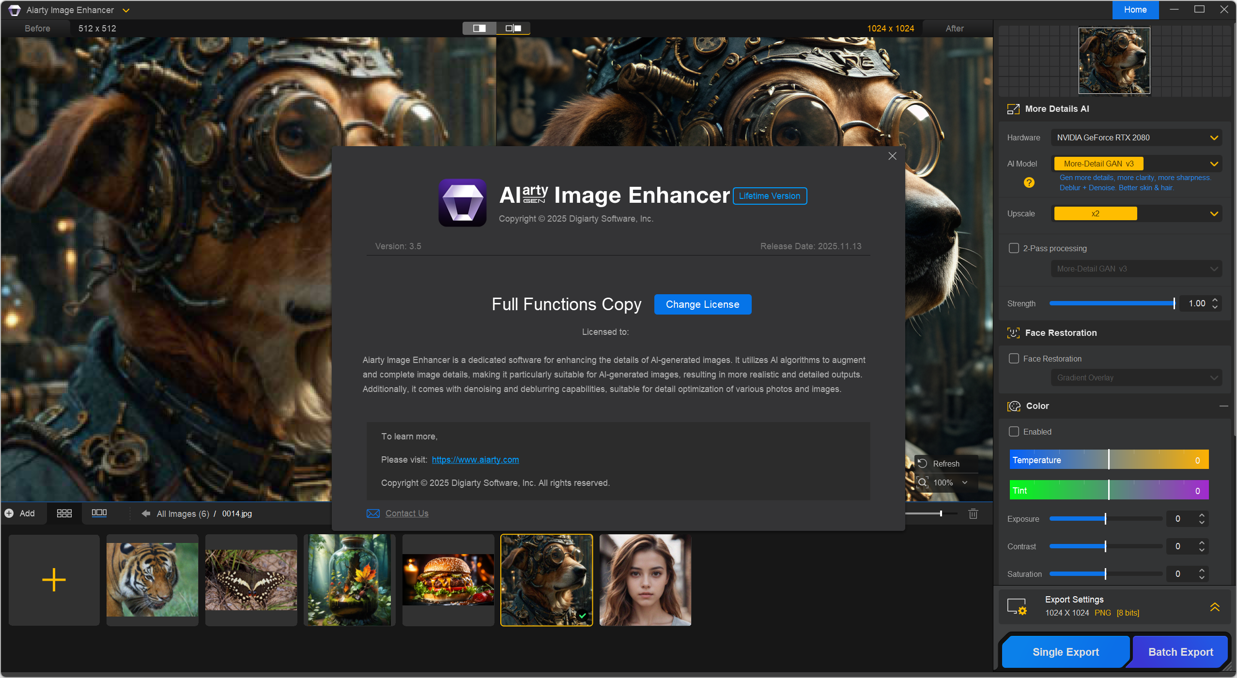
Task: Click the filmstrip view icon
Action: click(x=99, y=513)
